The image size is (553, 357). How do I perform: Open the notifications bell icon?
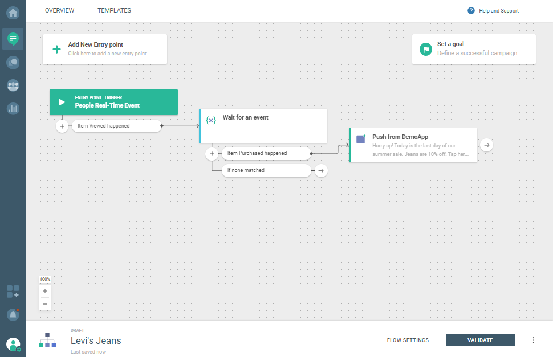point(13,314)
